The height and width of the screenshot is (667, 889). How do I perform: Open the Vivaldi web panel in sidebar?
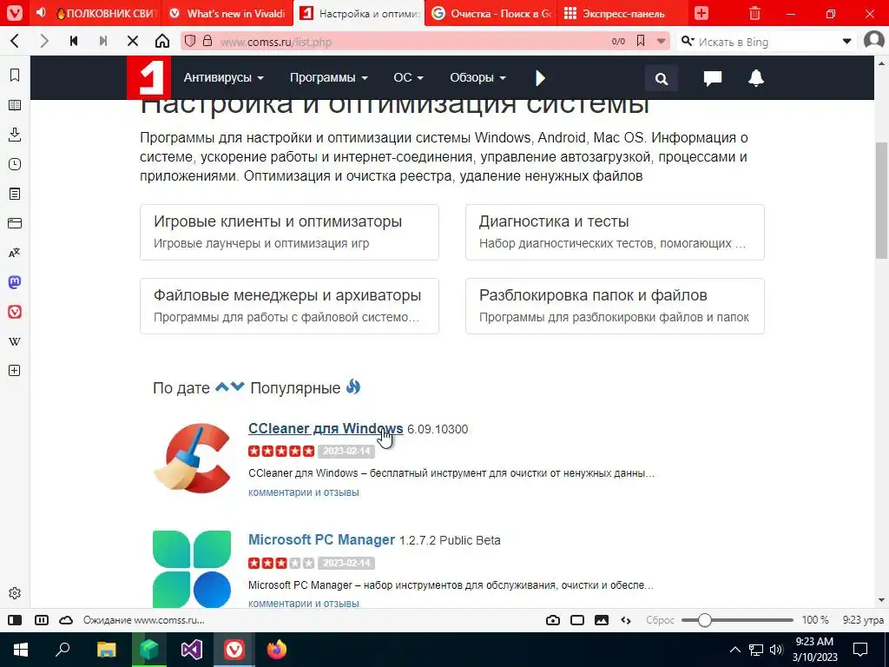[x=15, y=312]
